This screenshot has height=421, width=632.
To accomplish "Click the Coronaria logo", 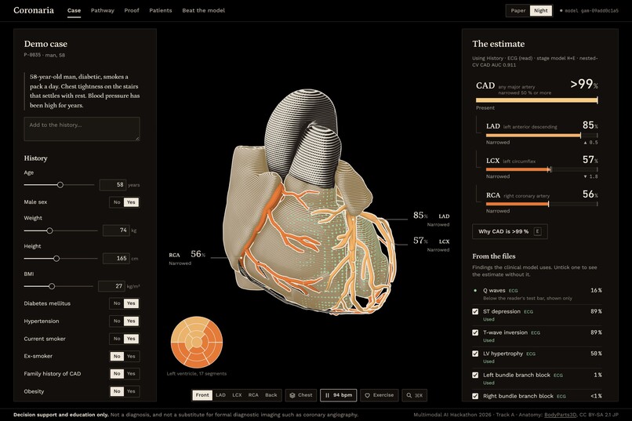I will pyautogui.click(x=34, y=10).
